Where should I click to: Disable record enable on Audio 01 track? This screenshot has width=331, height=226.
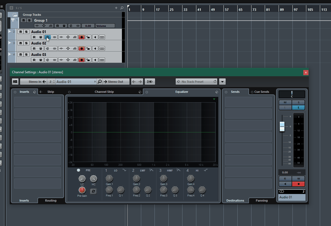pyautogui.click(x=81, y=37)
